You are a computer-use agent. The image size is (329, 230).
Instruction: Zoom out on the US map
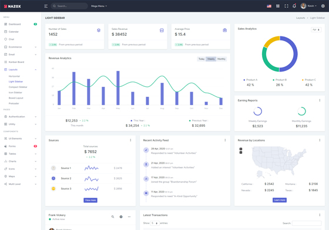click(x=241, y=153)
